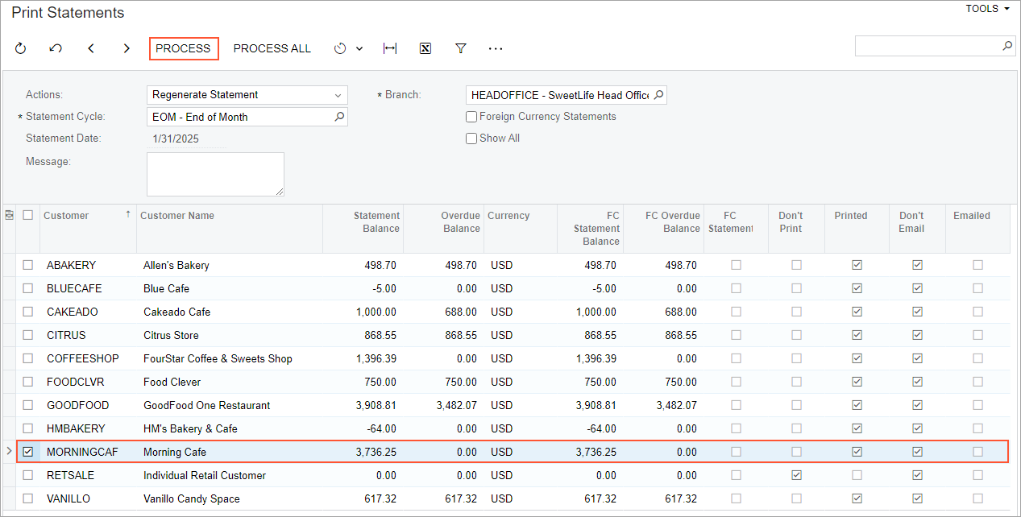
Task: Select the ABAKERY row checkbox
Action: pos(28,265)
